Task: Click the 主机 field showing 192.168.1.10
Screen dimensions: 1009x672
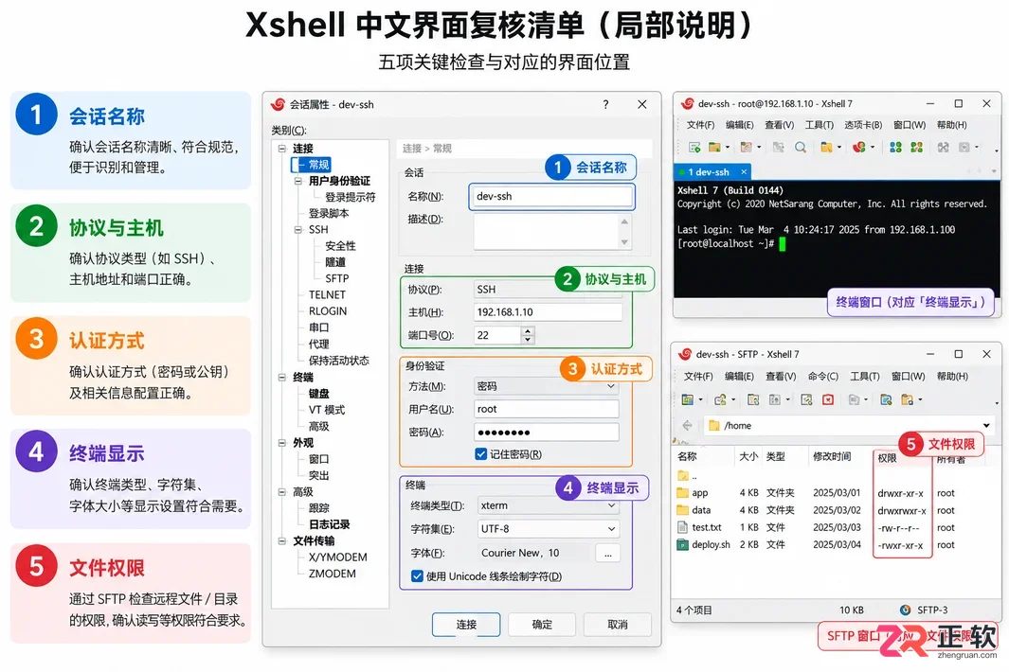Action: (548, 312)
